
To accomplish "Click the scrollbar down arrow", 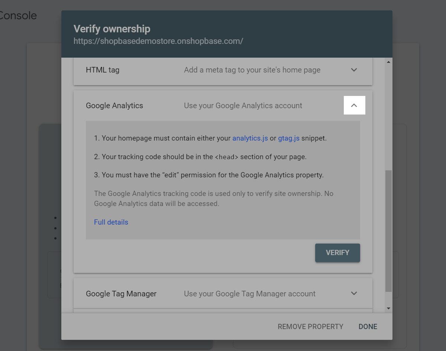I will click(x=389, y=308).
